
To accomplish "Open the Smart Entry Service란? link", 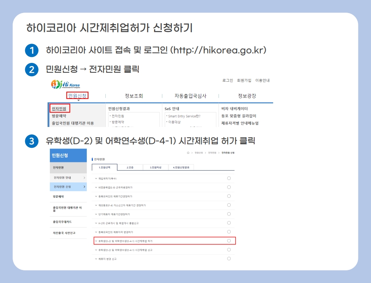I will (184, 116).
